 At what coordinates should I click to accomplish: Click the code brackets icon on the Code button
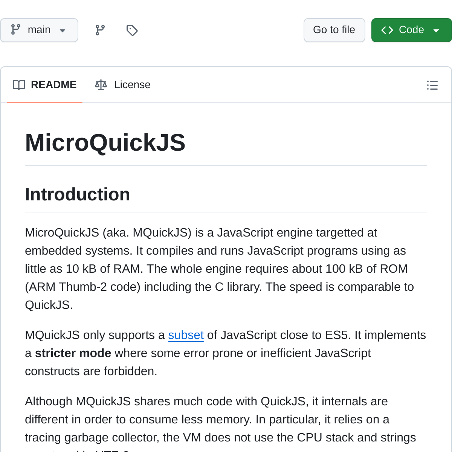click(387, 30)
